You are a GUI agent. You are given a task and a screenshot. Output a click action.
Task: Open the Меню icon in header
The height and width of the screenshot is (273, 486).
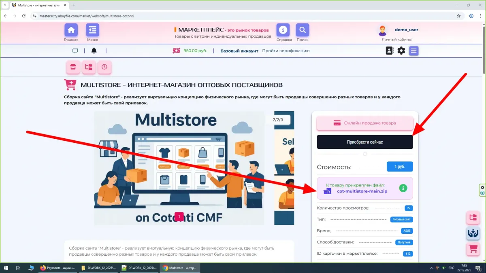coord(92,30)
